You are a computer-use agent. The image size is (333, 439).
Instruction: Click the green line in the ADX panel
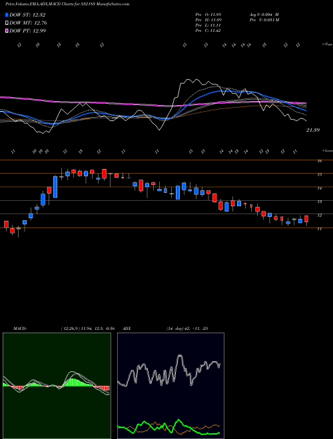(178, 421)
